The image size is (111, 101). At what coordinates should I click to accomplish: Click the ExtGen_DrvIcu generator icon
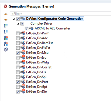click(x=23, y=58)
